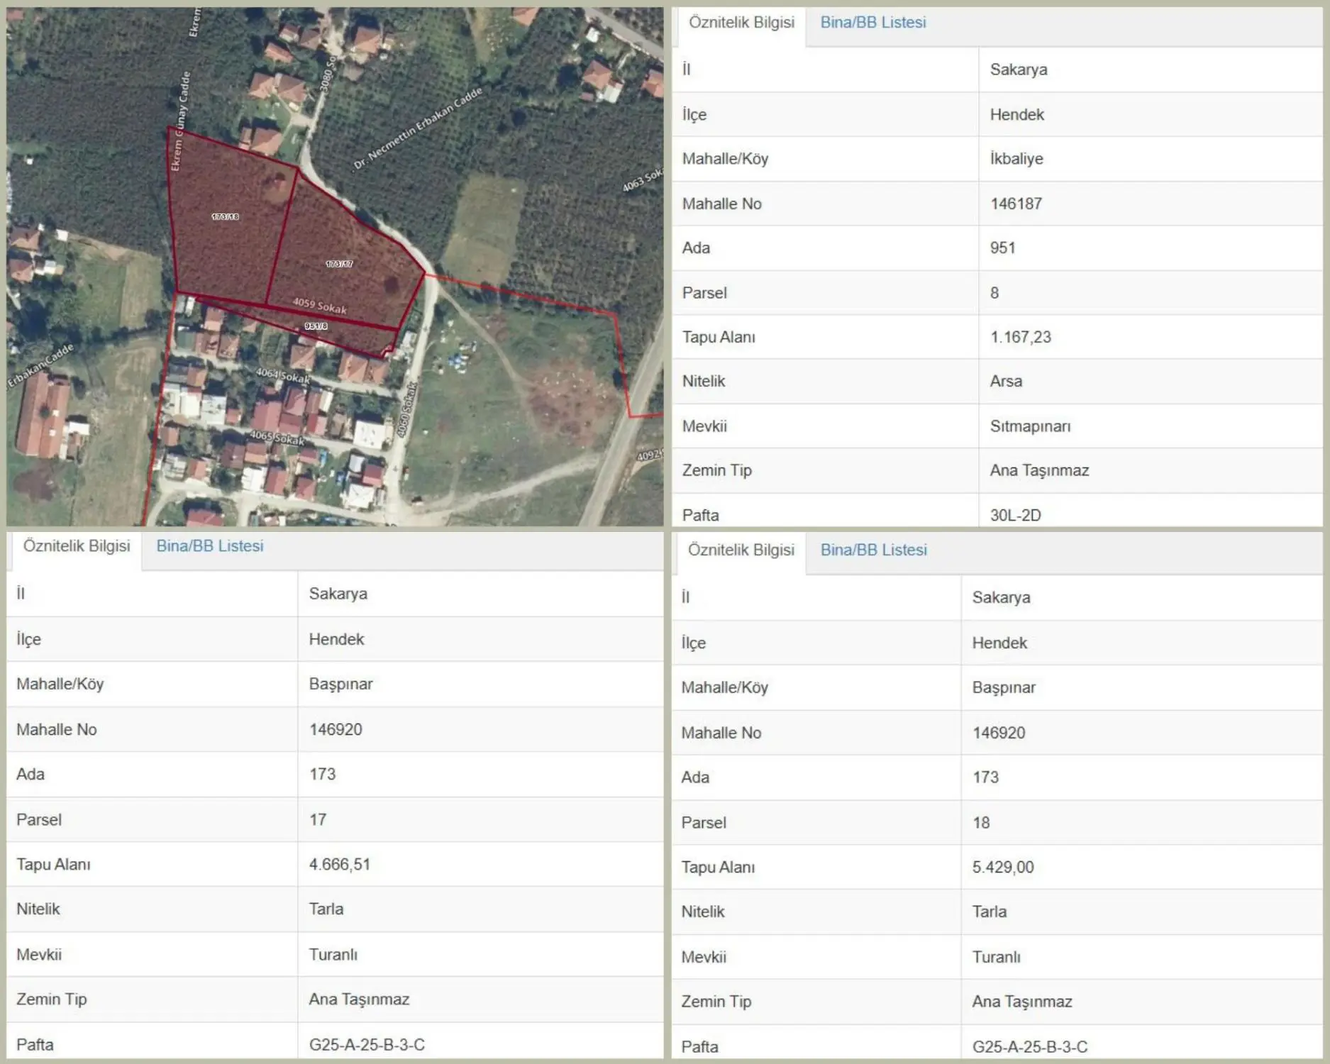1330x1064 pixels.
Task: Select Parsel value 8
Action: click(994, 293)
